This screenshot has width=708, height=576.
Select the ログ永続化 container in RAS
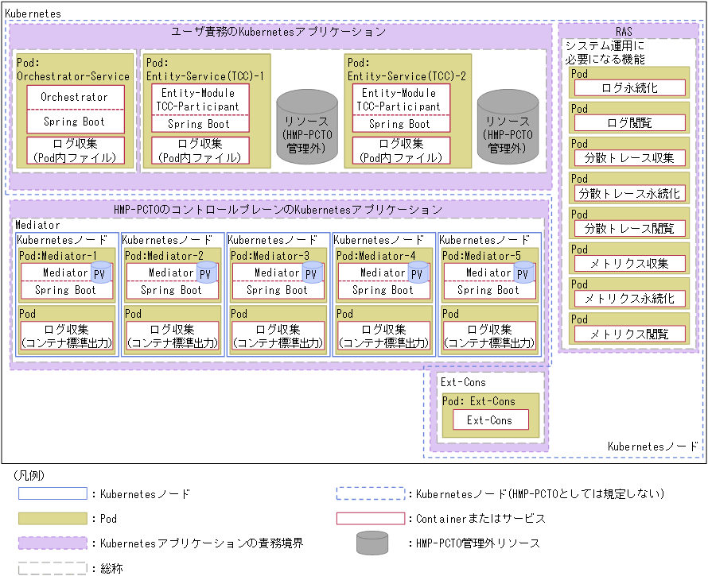630,87
